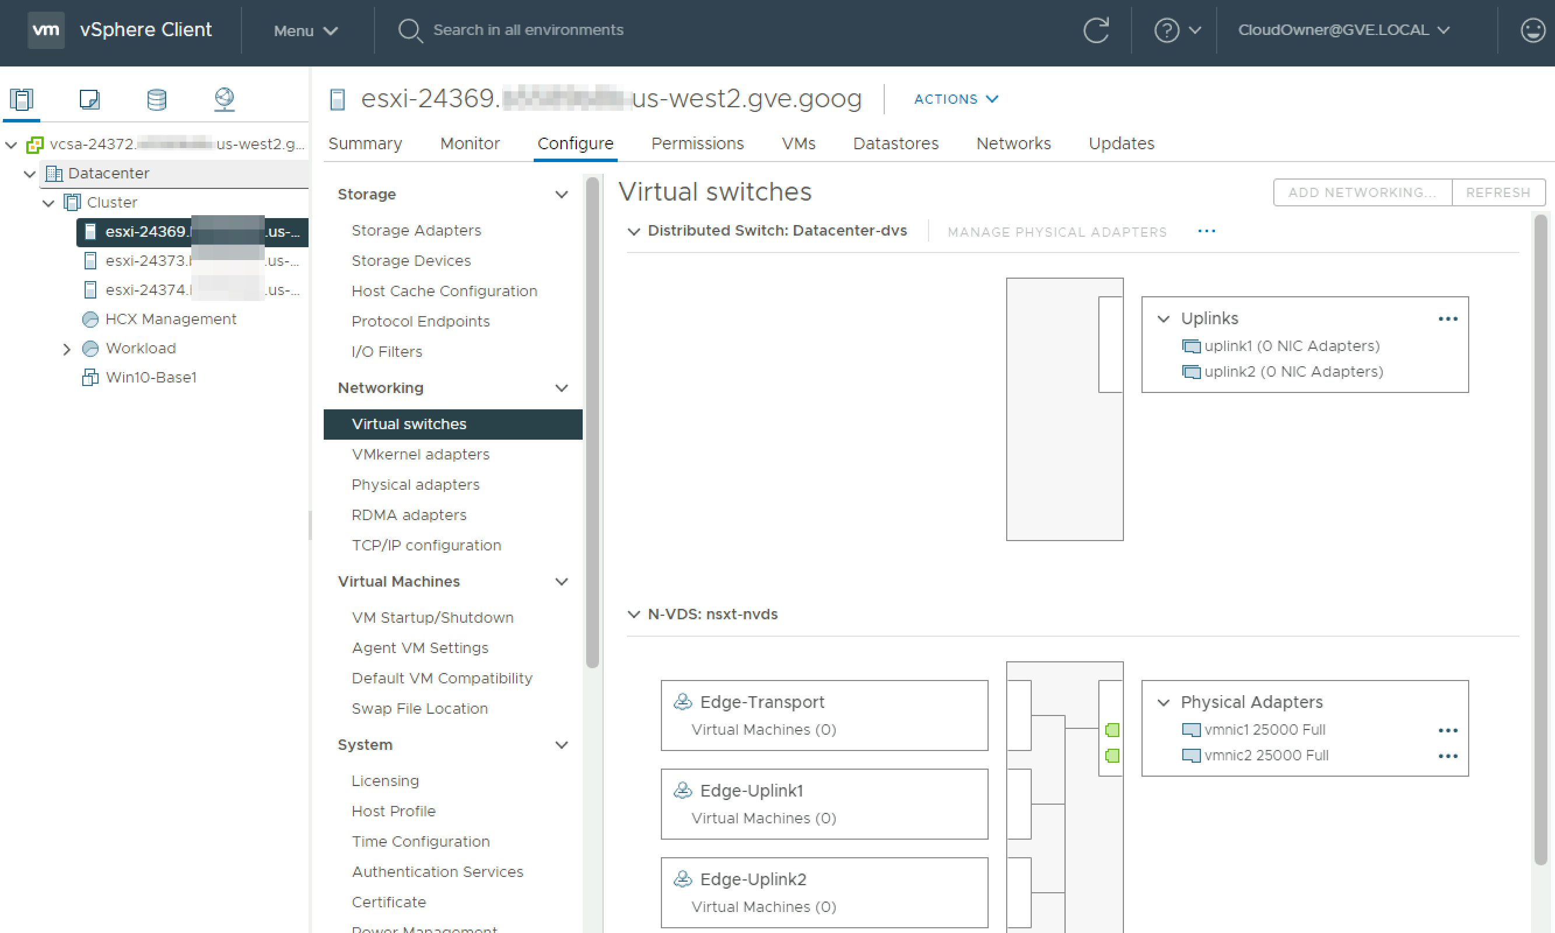Click the uplink2 adapter icon

click(1191, 372)
